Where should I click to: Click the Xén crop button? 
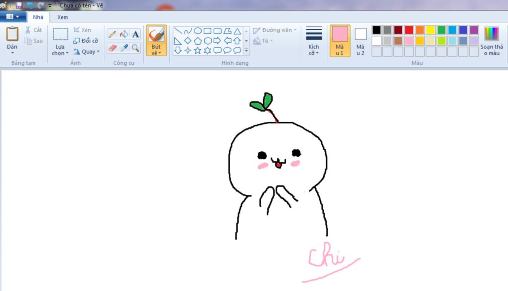pos(82,30)
